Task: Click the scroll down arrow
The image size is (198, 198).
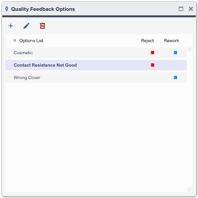Action: [190, 190]
